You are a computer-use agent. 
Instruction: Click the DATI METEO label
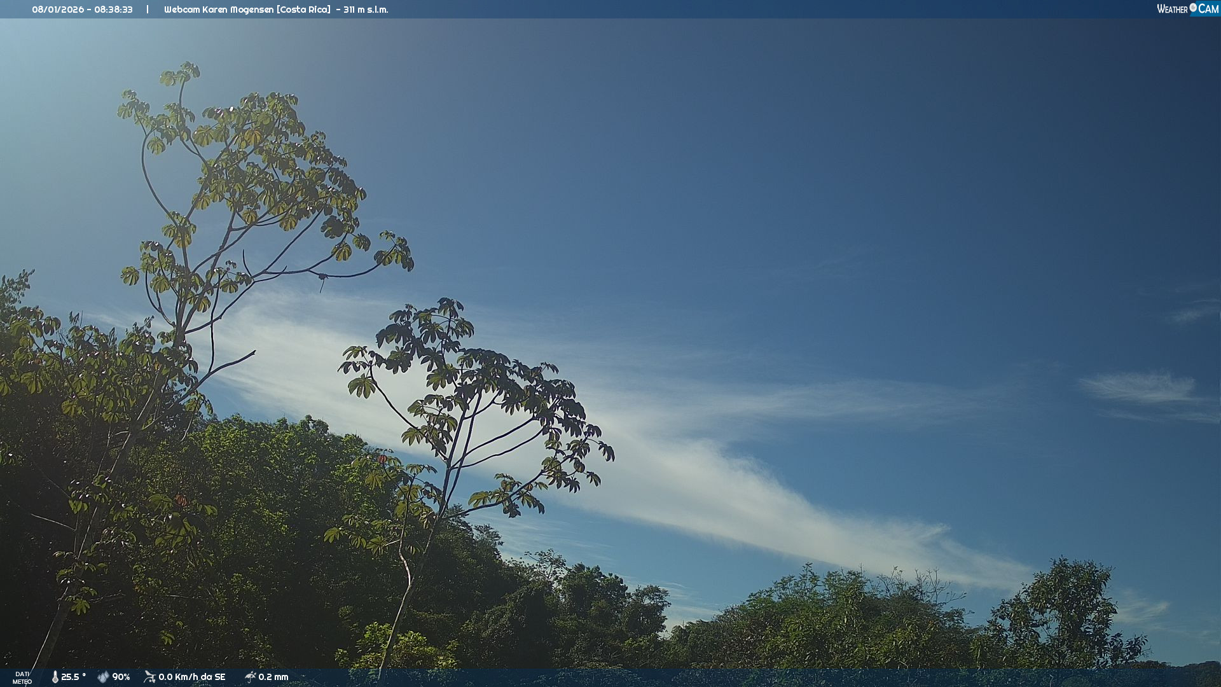click(22, 677)
